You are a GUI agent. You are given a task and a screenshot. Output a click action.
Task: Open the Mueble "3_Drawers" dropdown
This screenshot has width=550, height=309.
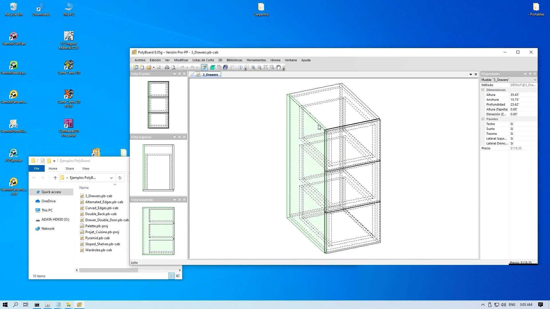tap(535, 80)
